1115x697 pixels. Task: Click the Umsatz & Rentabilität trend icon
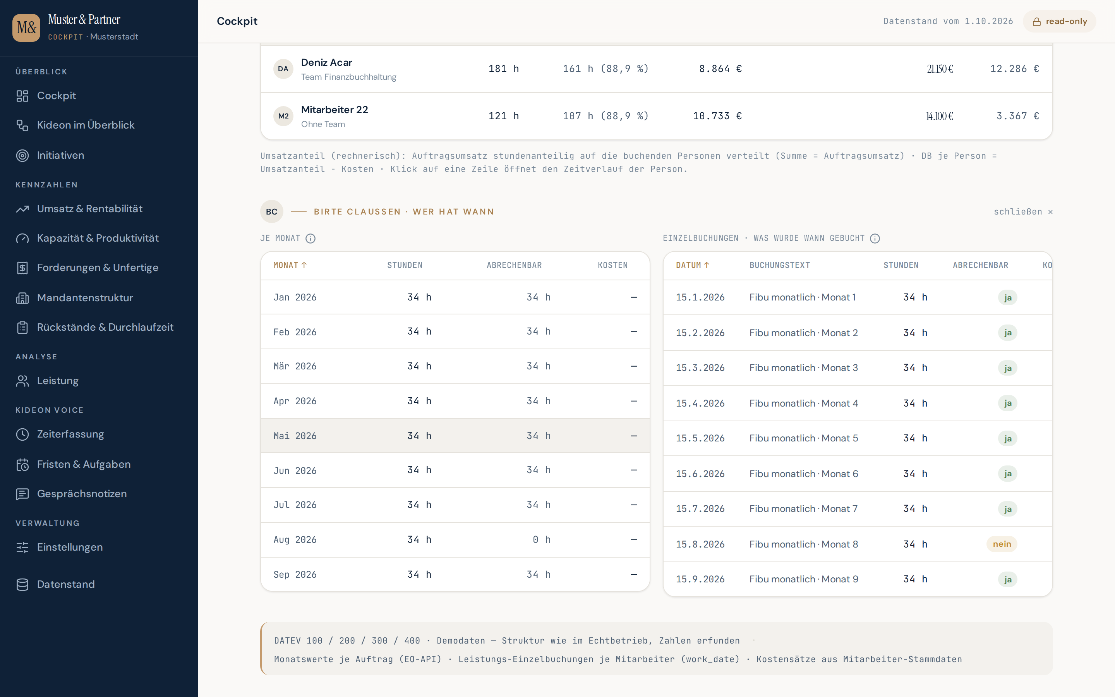[22, 209]
